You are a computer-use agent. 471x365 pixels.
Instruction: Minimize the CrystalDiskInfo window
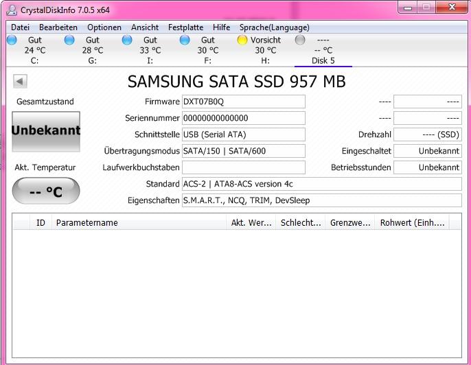[408, 8]
